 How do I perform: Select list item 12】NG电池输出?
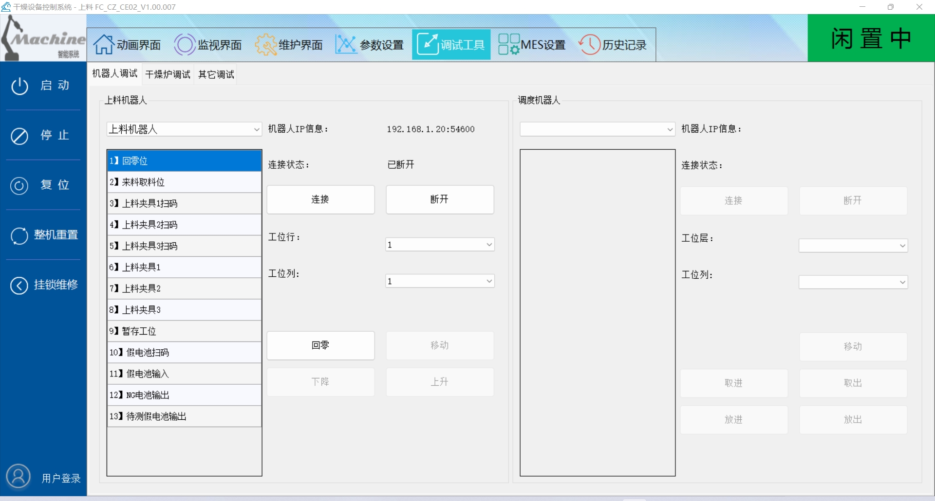[x=184, y=395]
